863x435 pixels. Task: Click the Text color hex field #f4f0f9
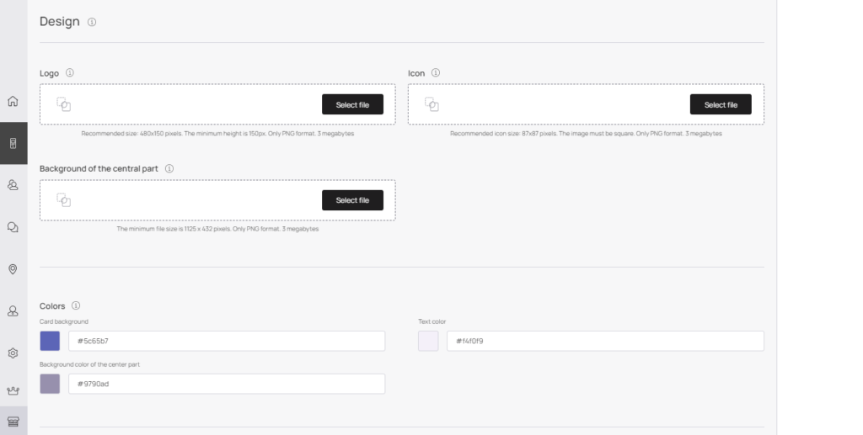coord(605,341)
